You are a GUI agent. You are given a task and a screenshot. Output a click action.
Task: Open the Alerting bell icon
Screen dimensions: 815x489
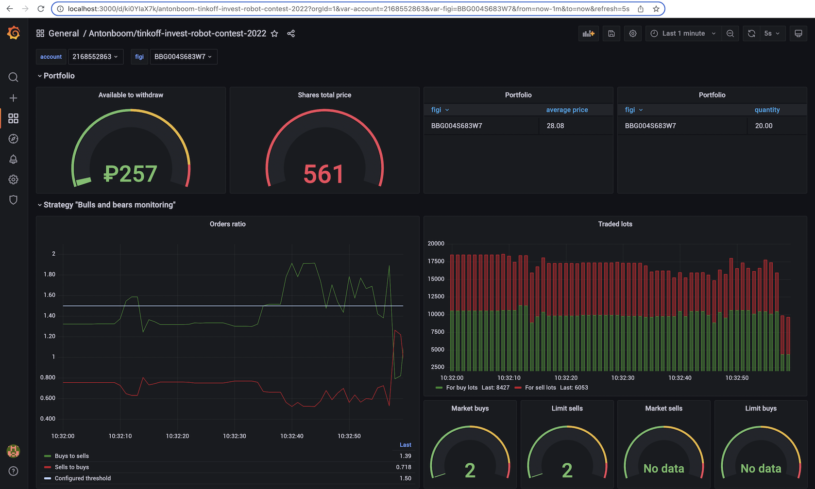14,159
